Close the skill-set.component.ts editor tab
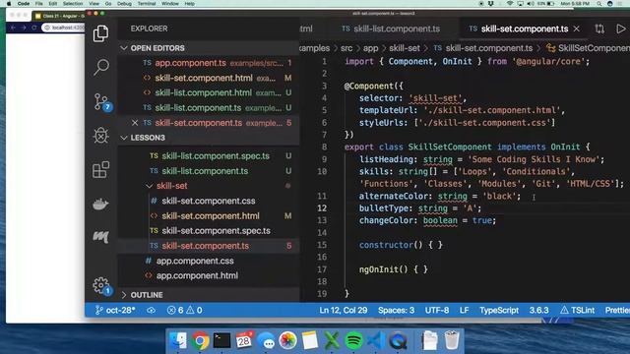The image size is (630, 354). coord(577,29)
